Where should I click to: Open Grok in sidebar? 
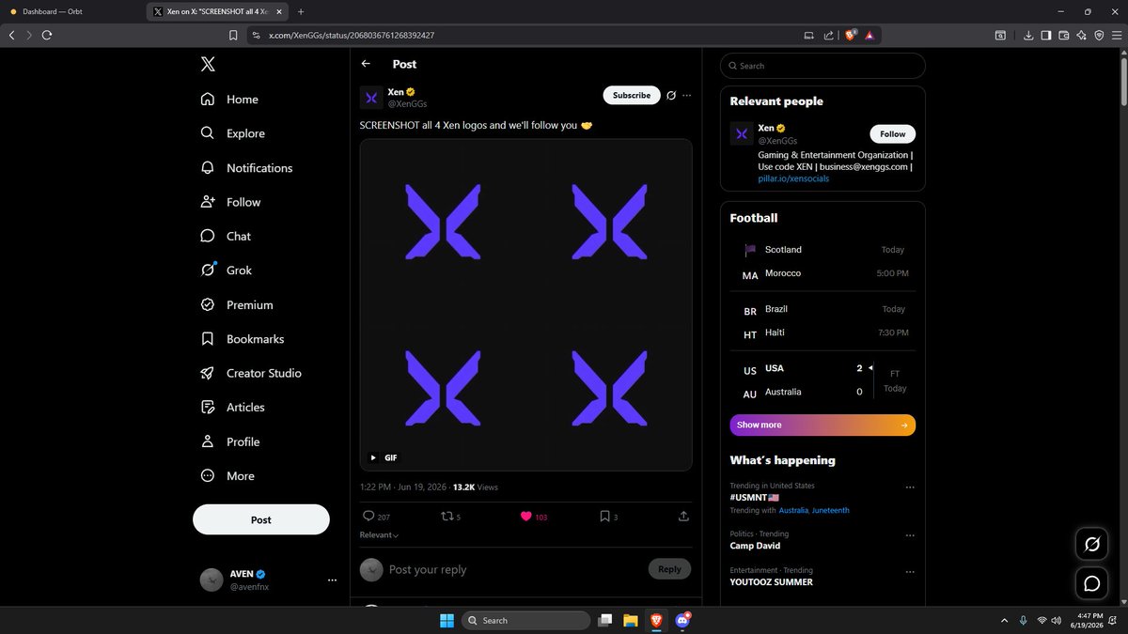(227, 271)
